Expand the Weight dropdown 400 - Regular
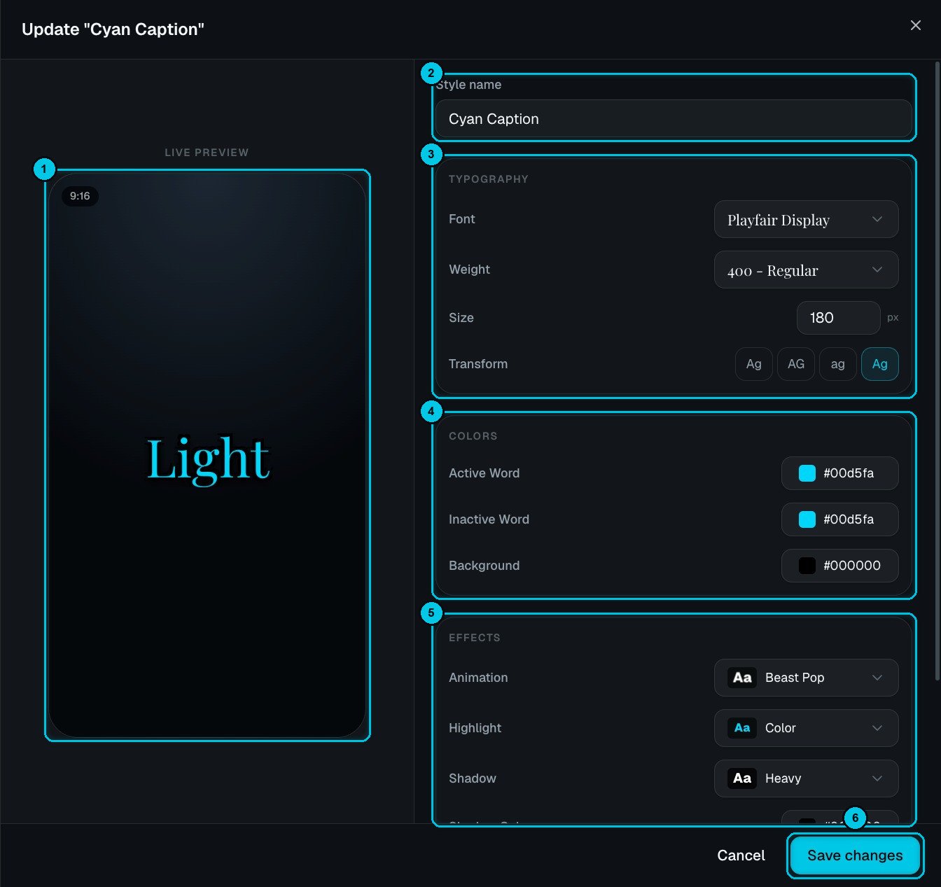 (806, 270)
